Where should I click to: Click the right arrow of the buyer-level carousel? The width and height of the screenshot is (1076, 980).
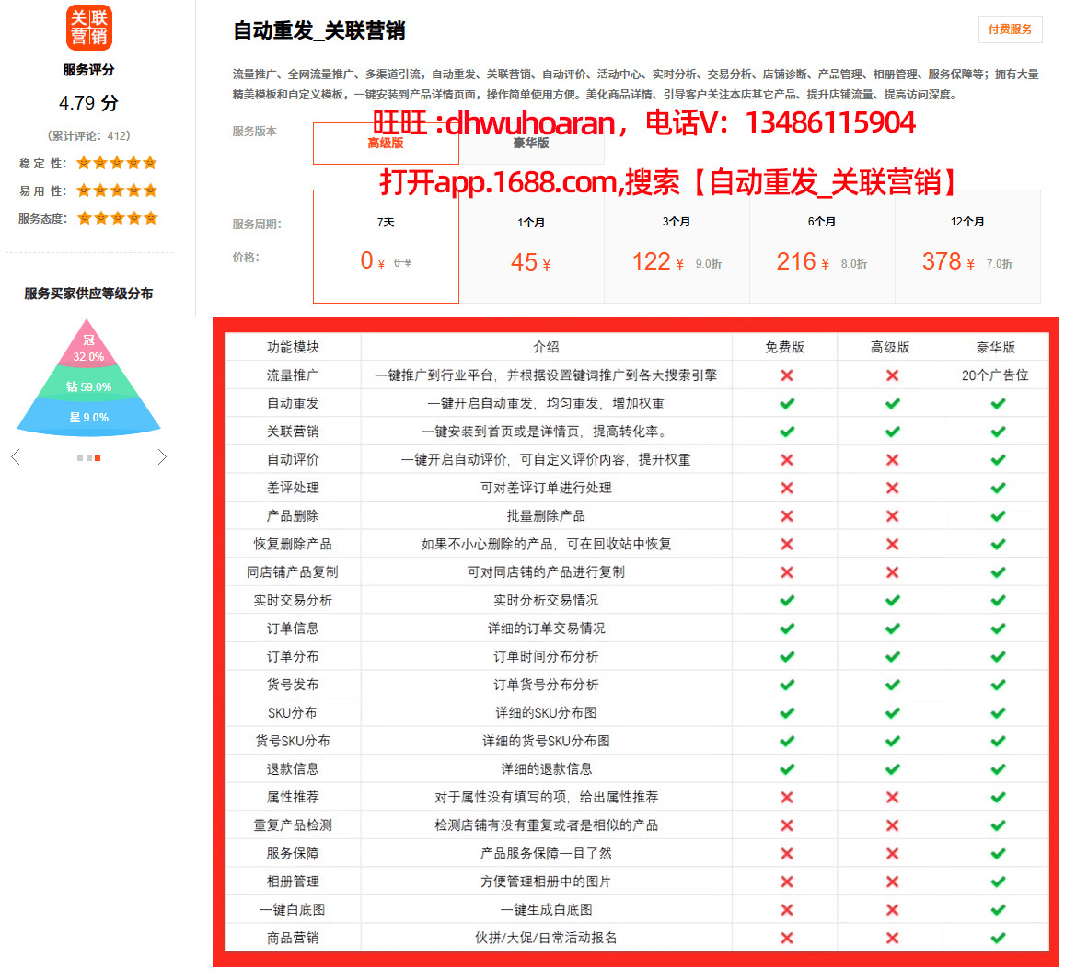click(162, 456)
